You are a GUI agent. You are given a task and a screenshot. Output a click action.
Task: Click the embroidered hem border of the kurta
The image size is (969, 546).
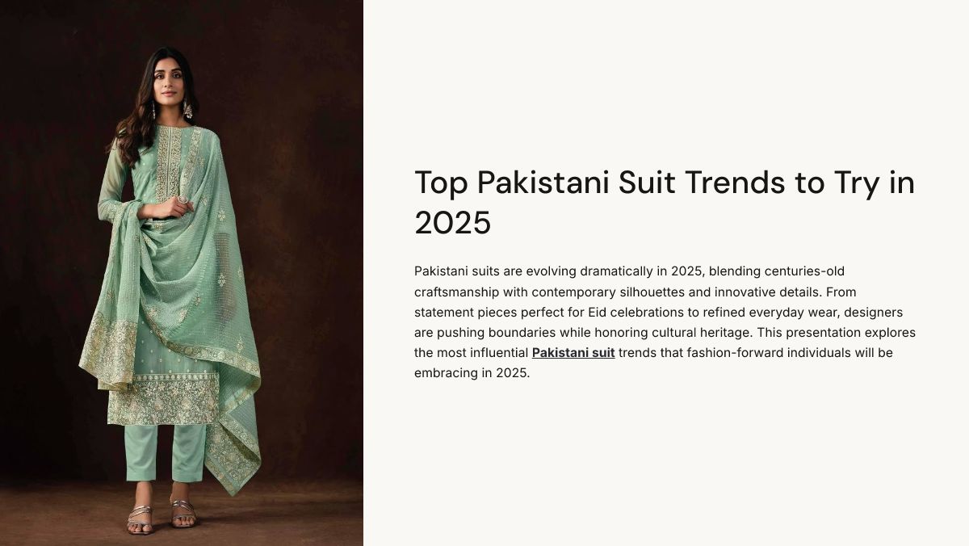point(164,400)
